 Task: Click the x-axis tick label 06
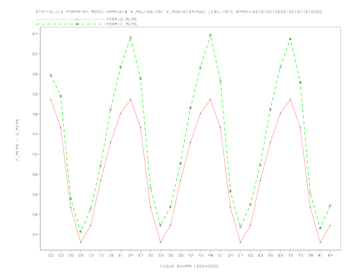coord(71,255)
